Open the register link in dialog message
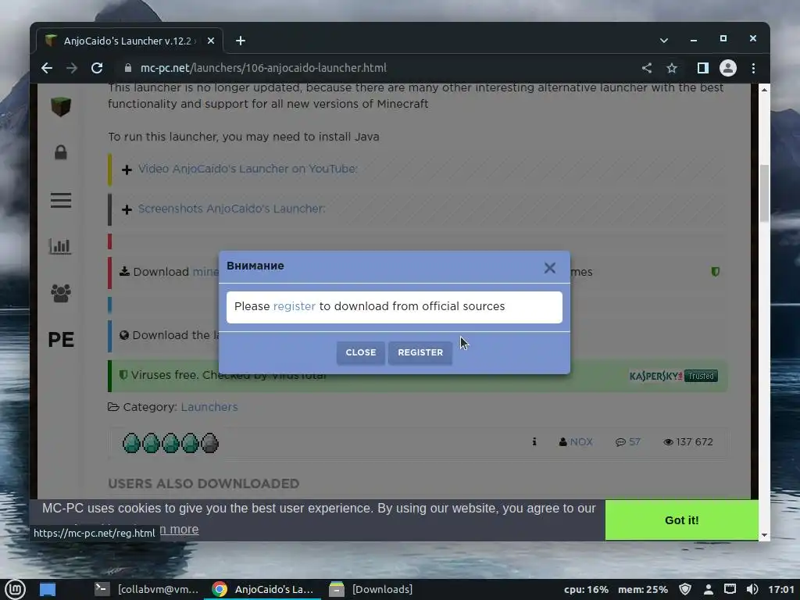Screen dimensions: 800x600 pyautogui.click(x=295, y=306)
